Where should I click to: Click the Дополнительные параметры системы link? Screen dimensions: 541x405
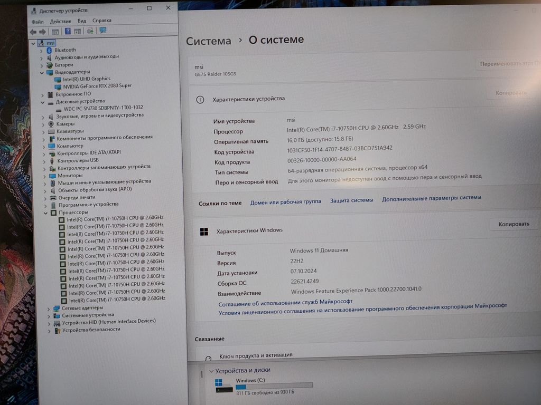point(431,198)
